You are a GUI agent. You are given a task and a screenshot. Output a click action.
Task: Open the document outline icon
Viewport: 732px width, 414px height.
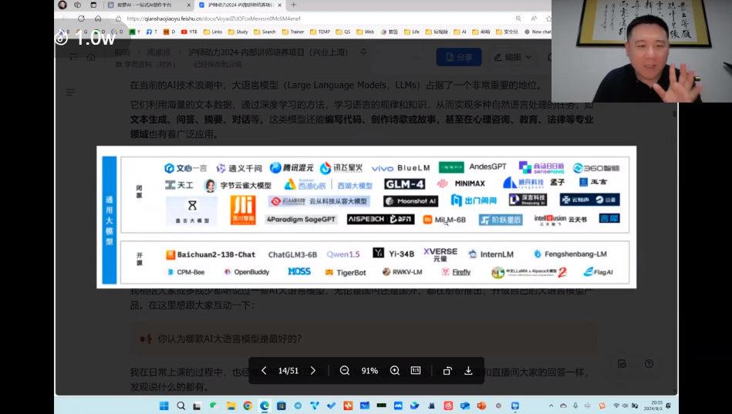(x=70, y=92)
